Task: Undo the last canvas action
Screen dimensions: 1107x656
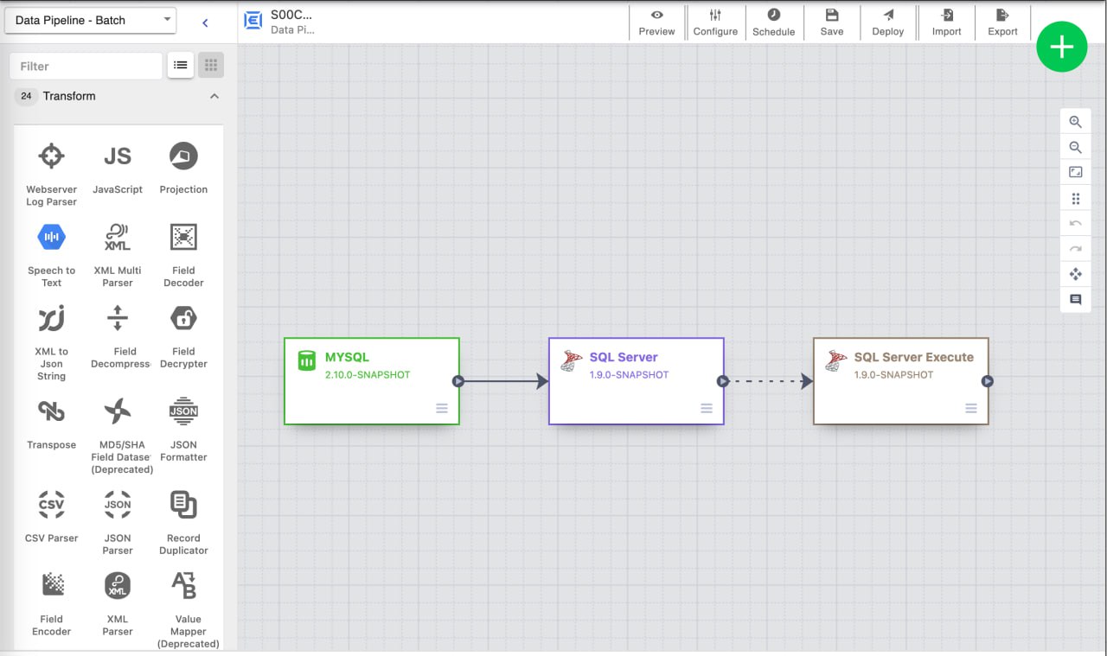Action: click(1075, 224)
